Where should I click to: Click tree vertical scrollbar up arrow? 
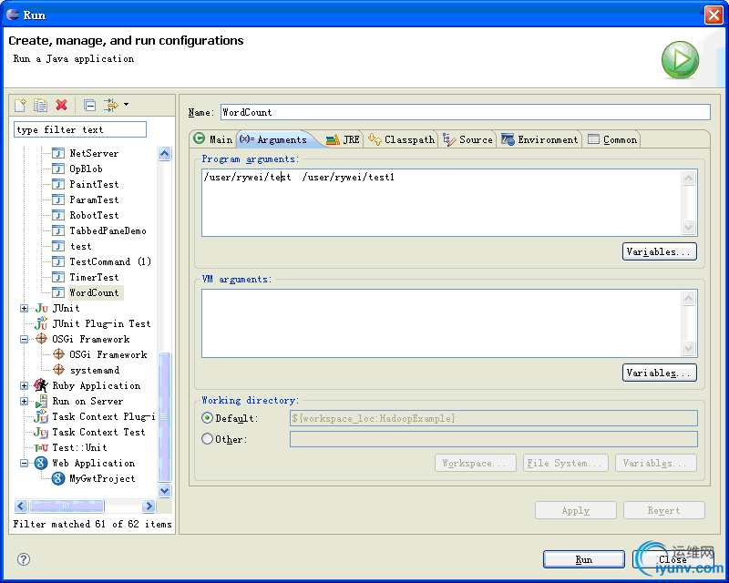165,153
